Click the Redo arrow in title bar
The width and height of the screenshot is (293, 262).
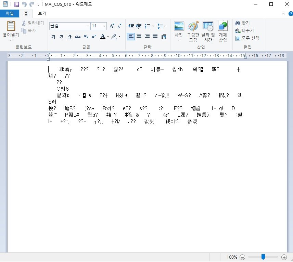(x=31, y=4)
